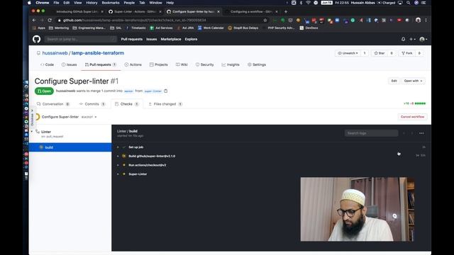The height and width of the screenshot is (255, 454).
Task: Switch to the repository Pull requests tab
Action: (101, 64)
